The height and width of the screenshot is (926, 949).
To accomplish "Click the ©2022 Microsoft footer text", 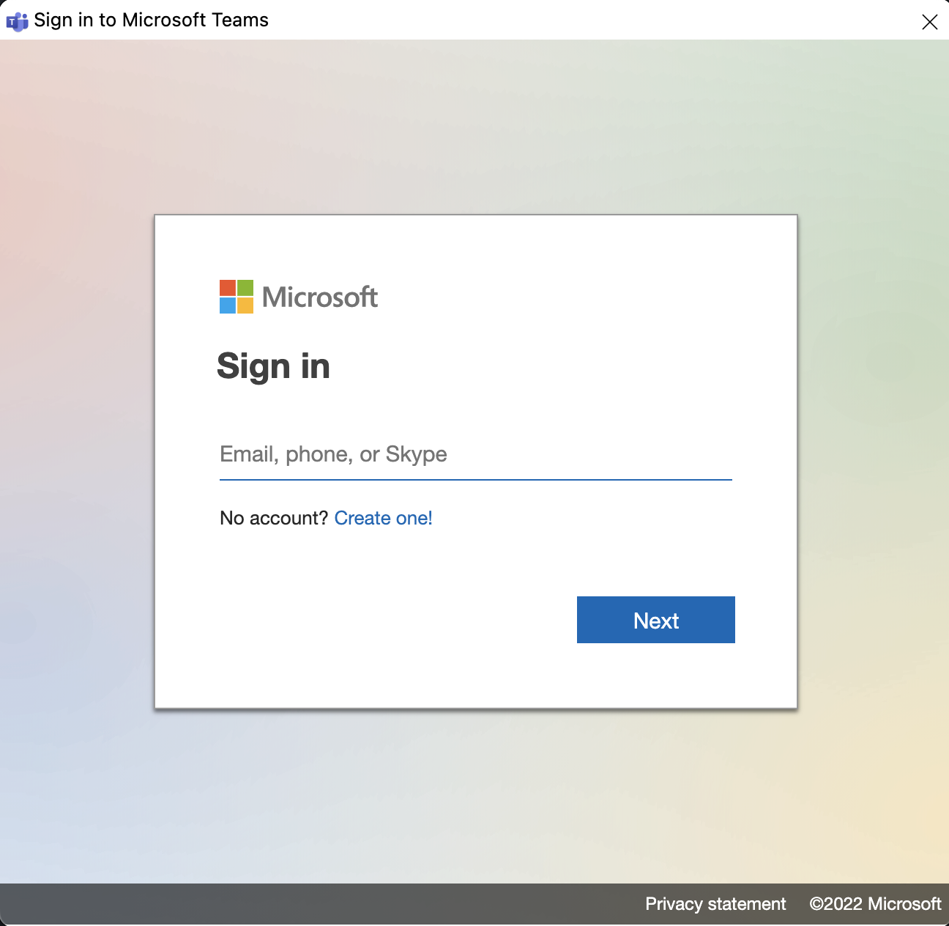I will [x=875, y=904].
